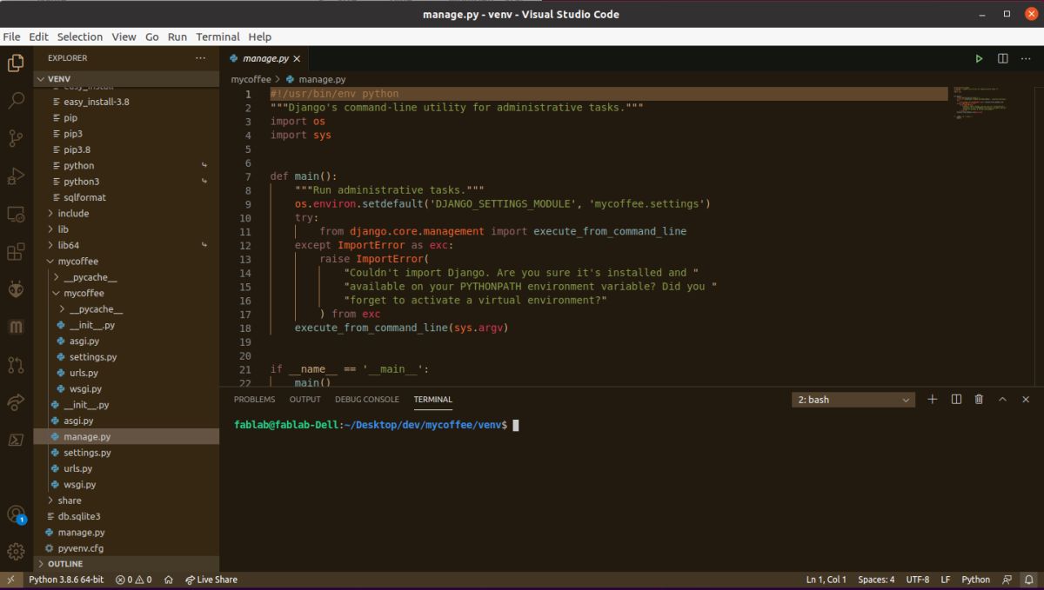Open the Source Control view icon
The image size is (1044, 590).
tap(16, 138)
